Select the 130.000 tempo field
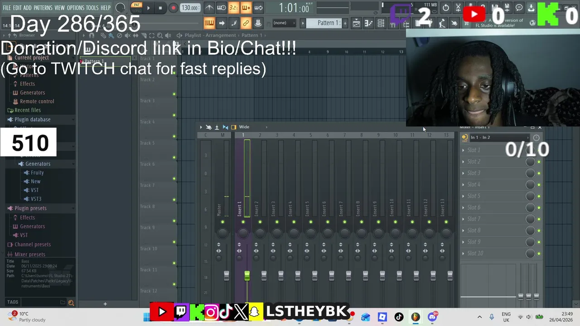Screen dimensions: 580x326 pyautogui.click(x=189, y=8)
